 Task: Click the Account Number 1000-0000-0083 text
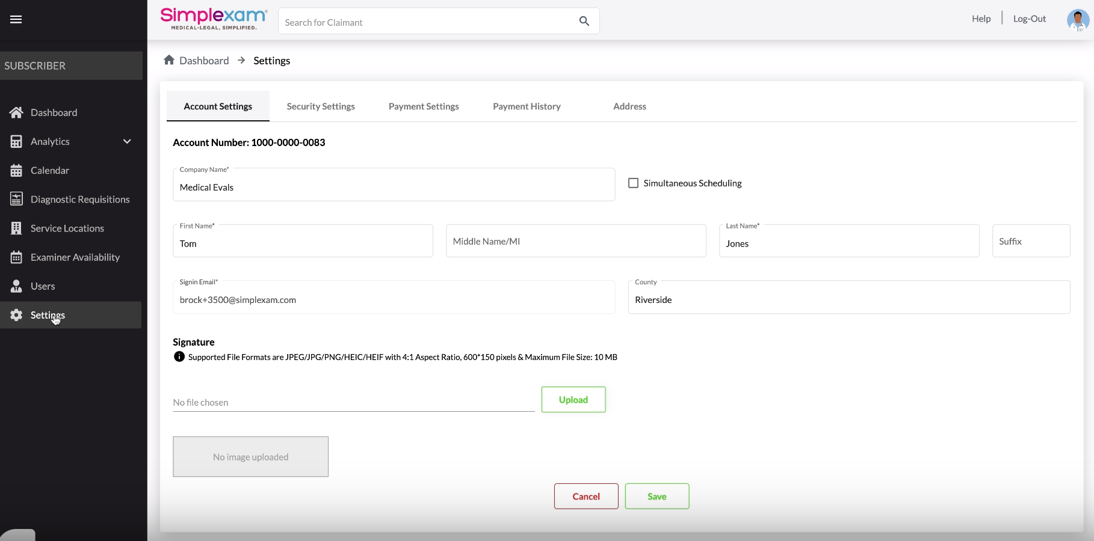tap(249, 142)
